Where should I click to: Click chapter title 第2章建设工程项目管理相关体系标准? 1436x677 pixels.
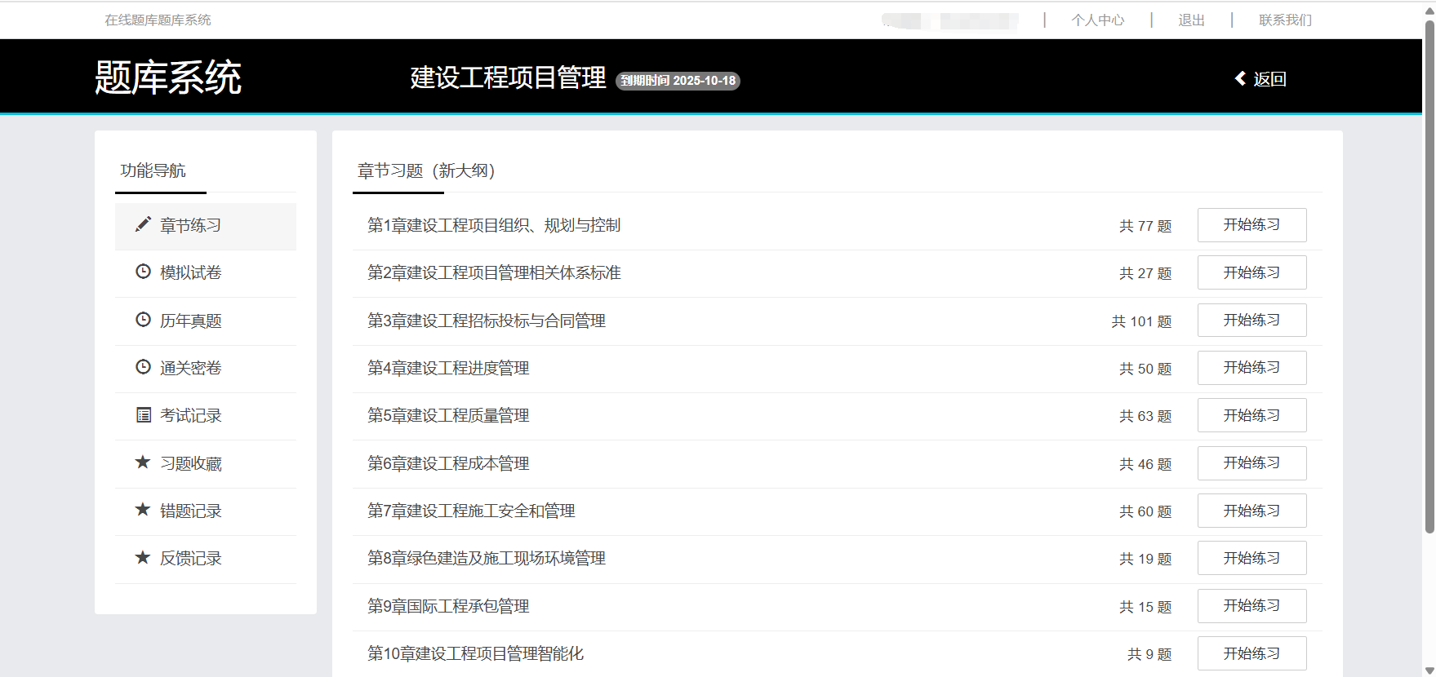click(x=494, y=272)
